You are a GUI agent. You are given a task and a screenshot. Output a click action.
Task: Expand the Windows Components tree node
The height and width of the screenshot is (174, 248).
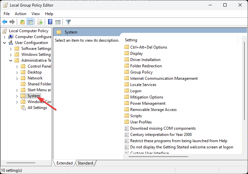pyautogui.click(x=17, y=102)
